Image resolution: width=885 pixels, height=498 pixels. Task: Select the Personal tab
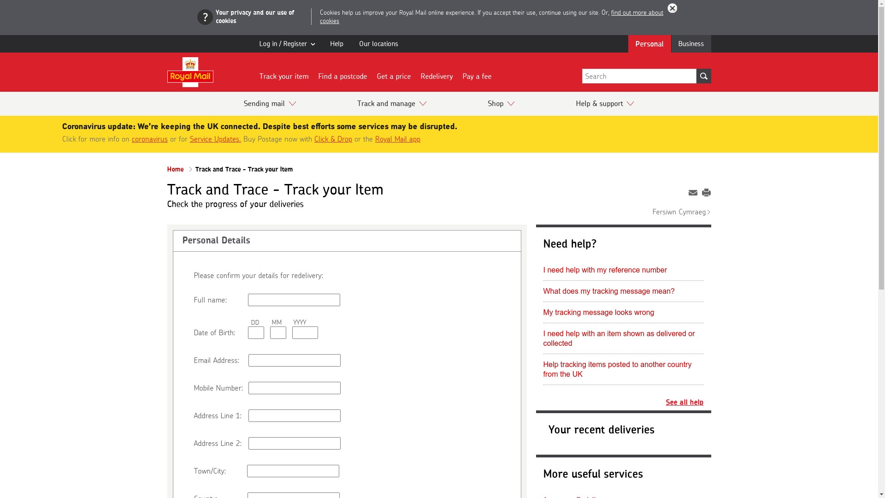[649, 44]
